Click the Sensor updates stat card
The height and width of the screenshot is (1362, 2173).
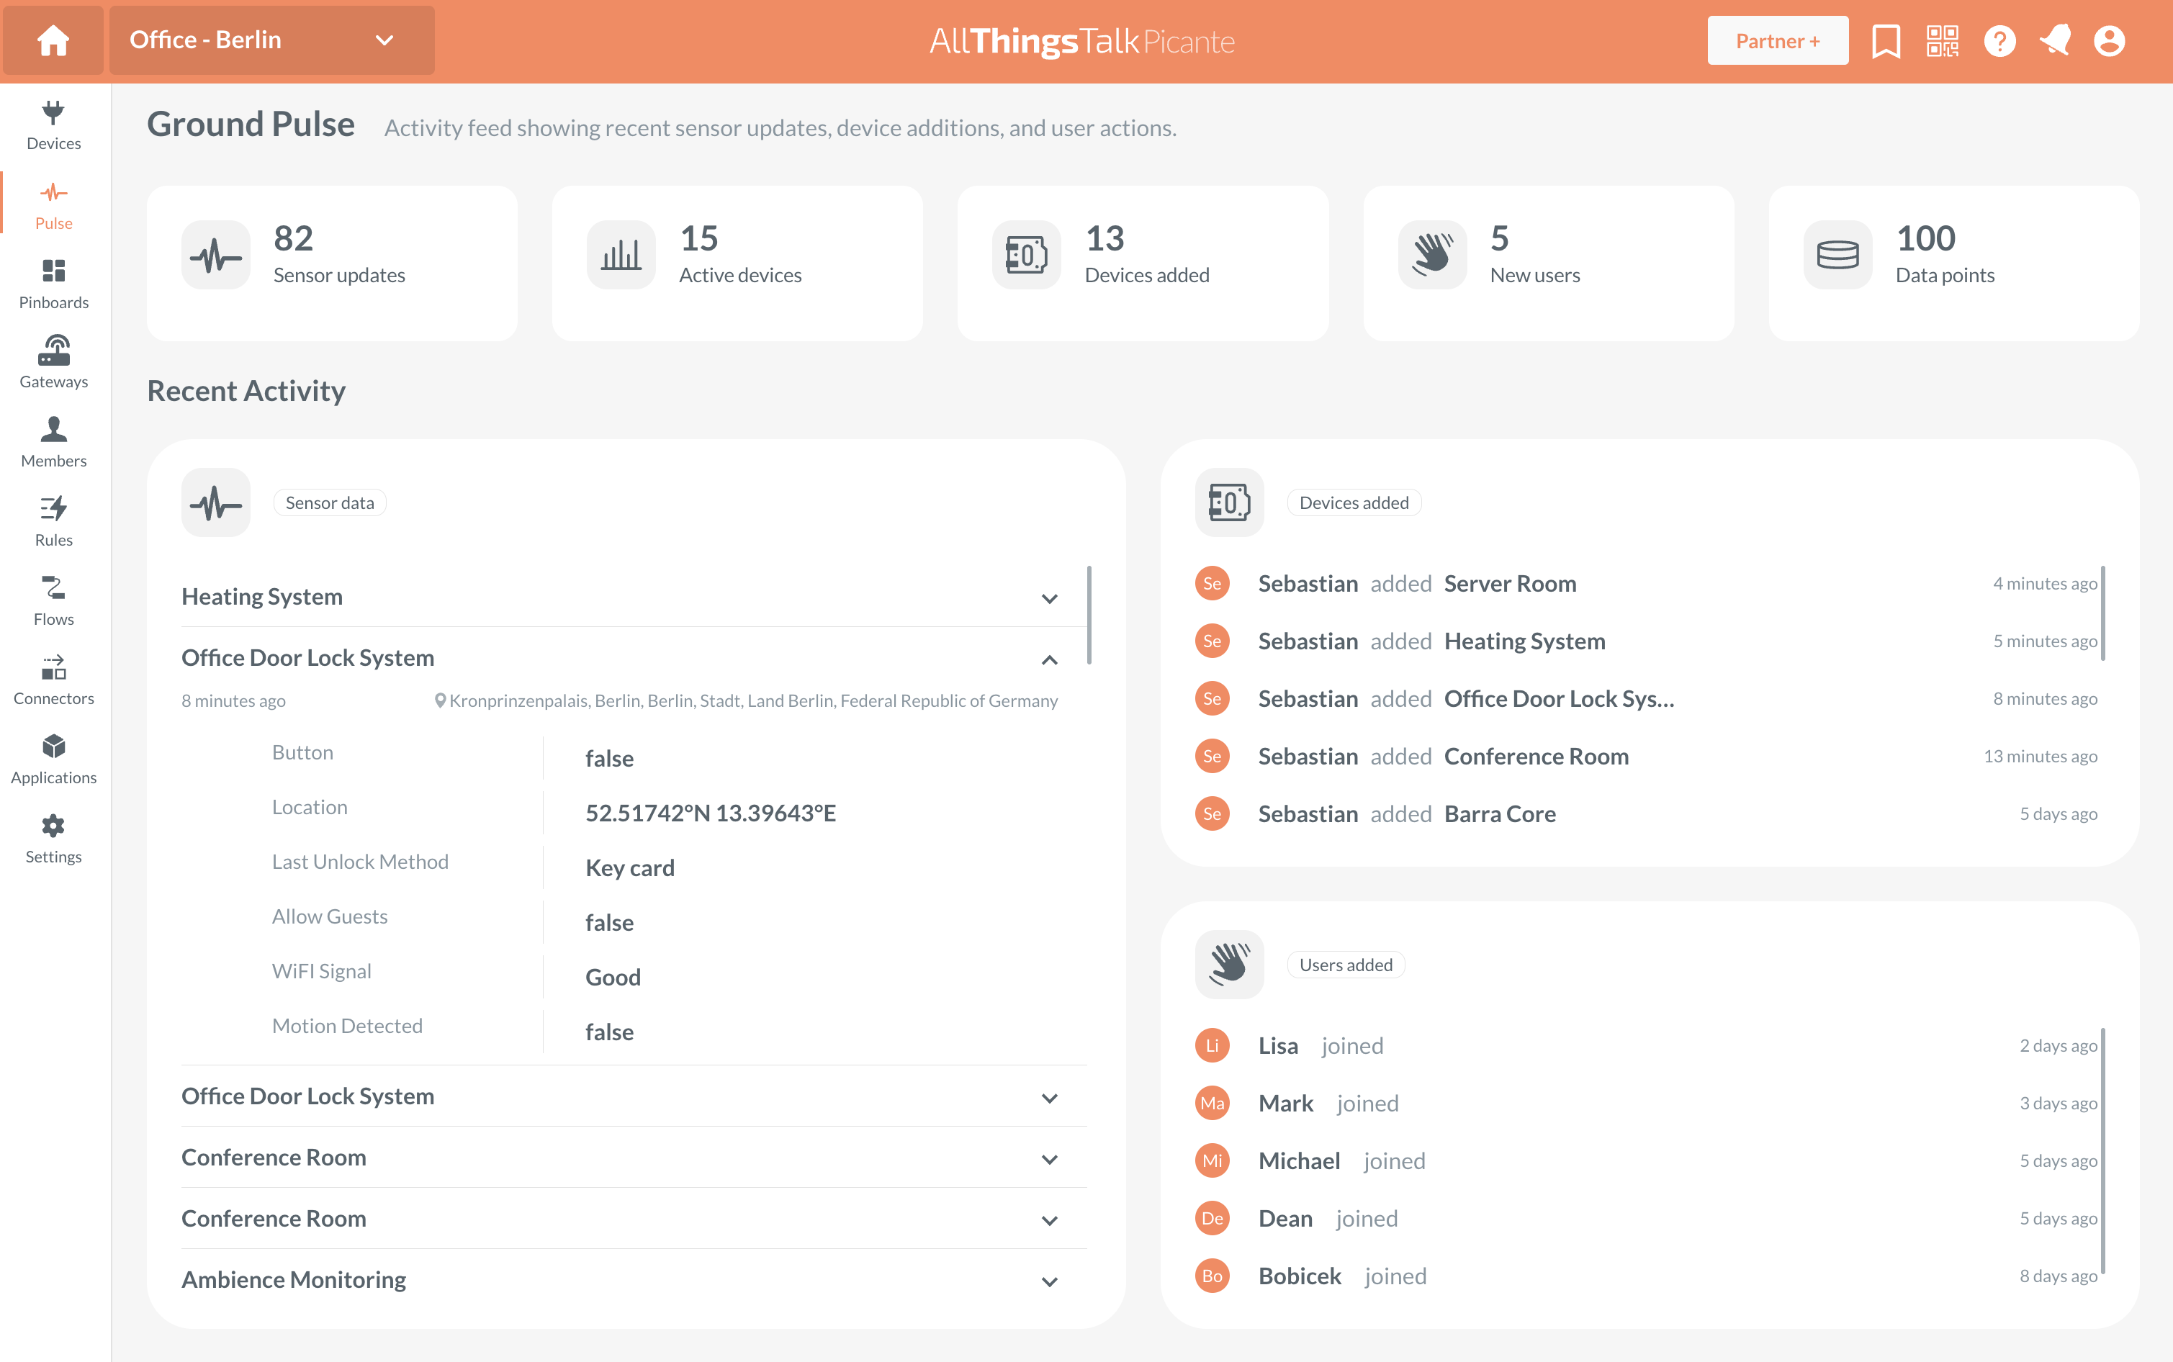[x=331, y=263]
